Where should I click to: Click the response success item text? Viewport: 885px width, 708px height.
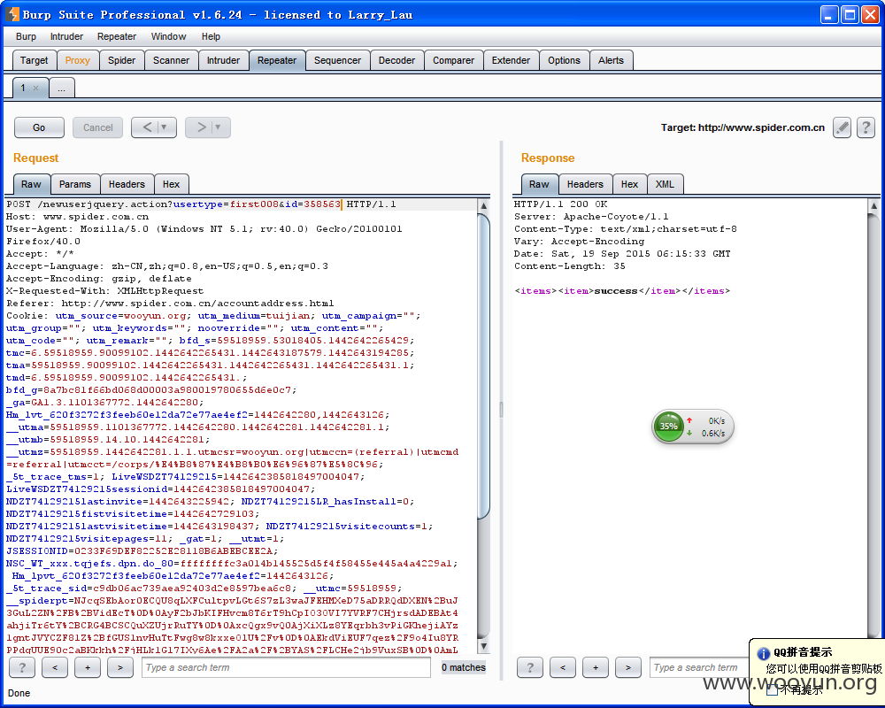616,291
